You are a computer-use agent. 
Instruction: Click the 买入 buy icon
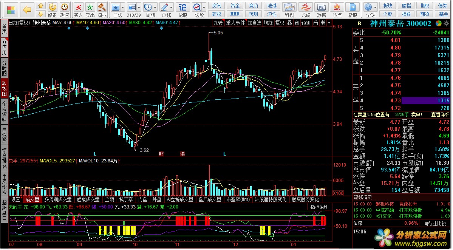tap(78, 7)
